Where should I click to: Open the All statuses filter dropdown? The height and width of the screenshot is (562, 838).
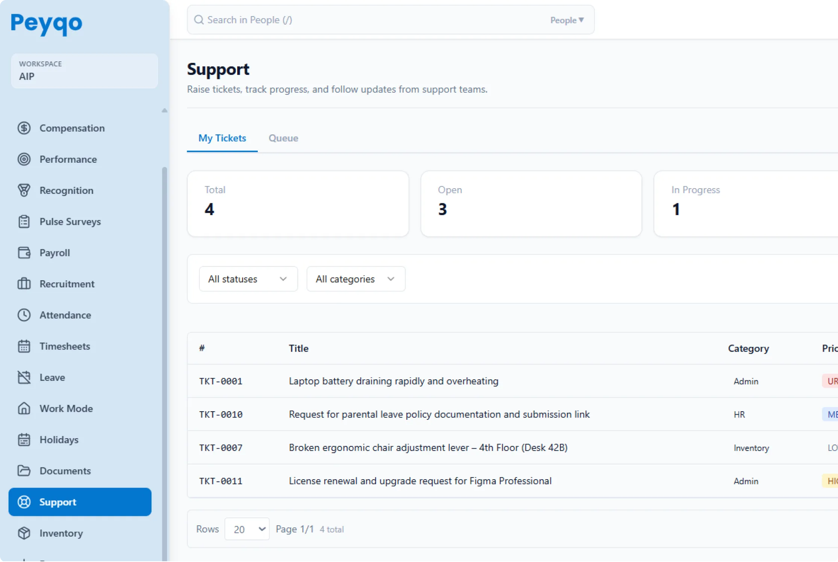click(x=248, y=279)
